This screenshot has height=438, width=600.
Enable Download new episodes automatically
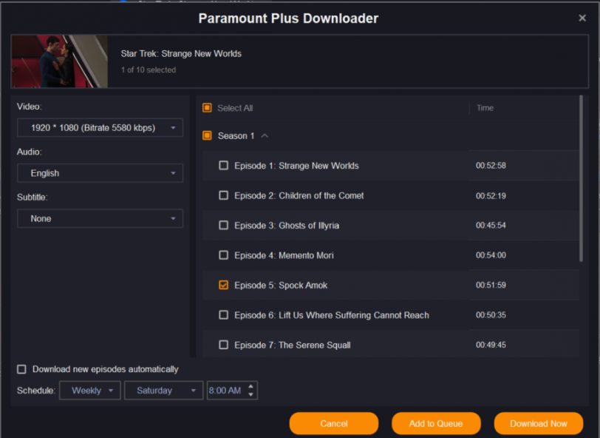[x=21, y=369]
